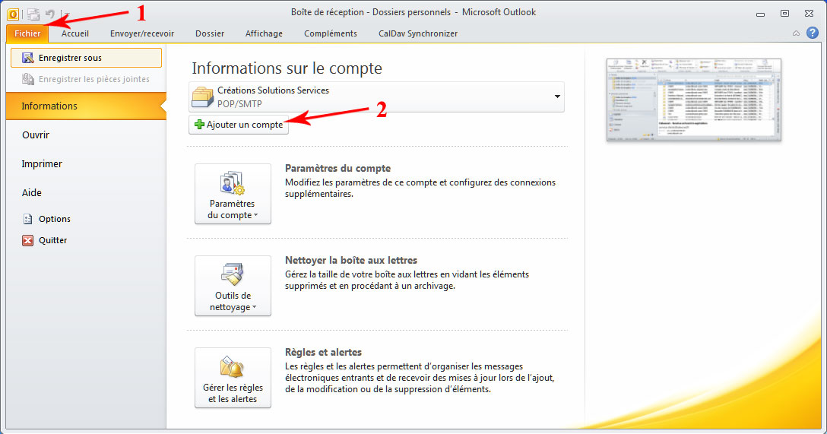Click the POP/SMTP account type text

coord(239,104)
